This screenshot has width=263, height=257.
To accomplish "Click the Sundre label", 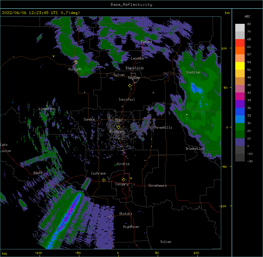I will coord(89,119).
